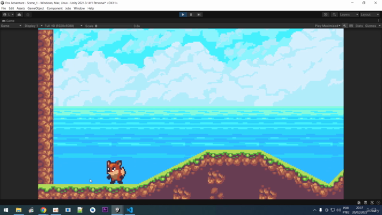The image size is (382, 215).
Task: Open the Game panel three-dot options menu
Action: tap(378, 21)
